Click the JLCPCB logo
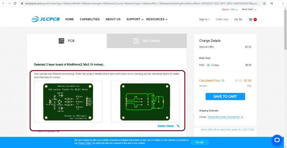Viewport: 287px width, 148px height. pos(46,19)
